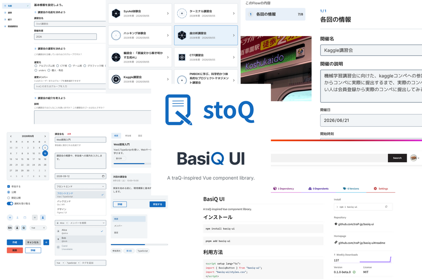Open the フロントエンド select dropdown
This screenshot has height=279, width=422.
pos(80,186)
